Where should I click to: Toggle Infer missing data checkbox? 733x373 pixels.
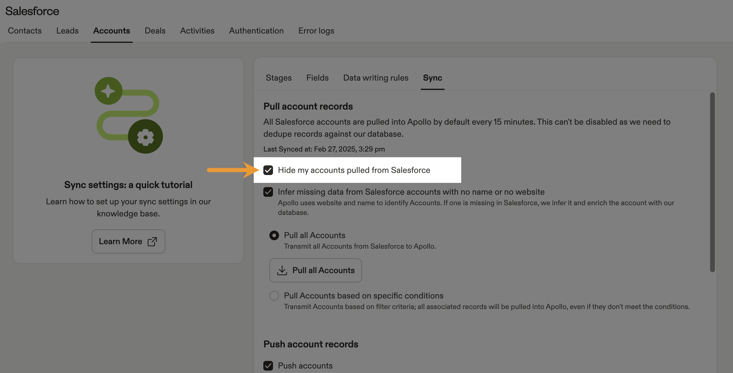268,192
